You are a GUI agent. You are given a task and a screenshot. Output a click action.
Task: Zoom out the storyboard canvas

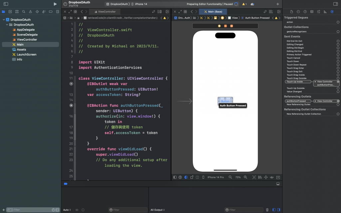click(230, 177)
